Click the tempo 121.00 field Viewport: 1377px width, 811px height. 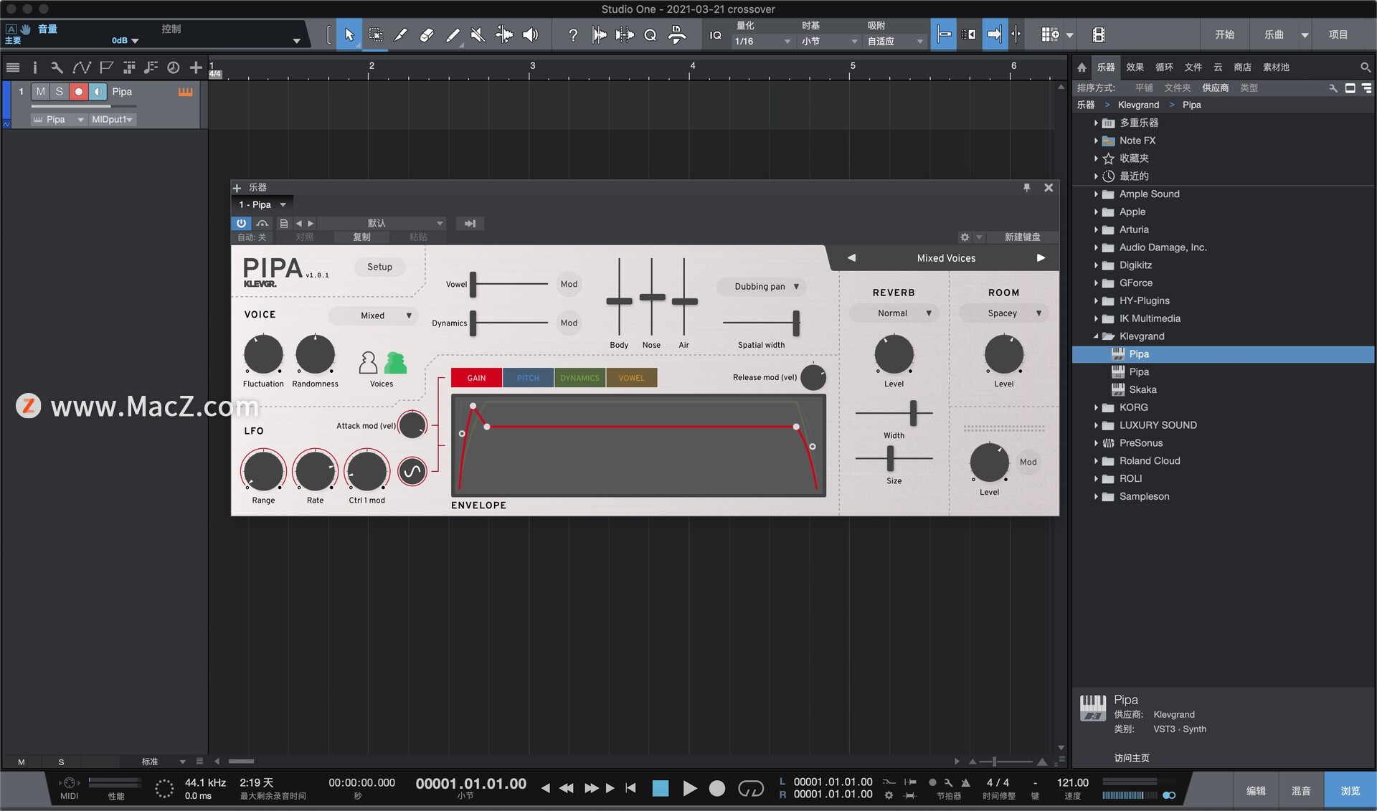coord(1072,782)
